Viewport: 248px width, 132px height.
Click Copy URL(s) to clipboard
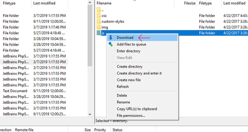(137, 109)
